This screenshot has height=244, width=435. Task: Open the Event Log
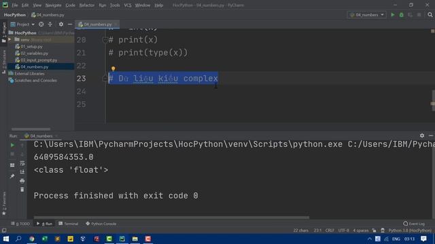414,224
